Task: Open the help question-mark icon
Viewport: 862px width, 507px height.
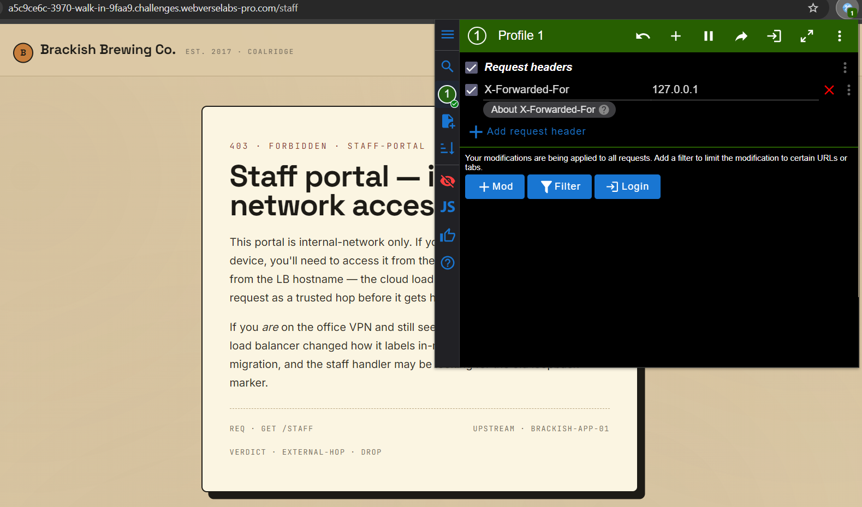Action: coord(448,263)
